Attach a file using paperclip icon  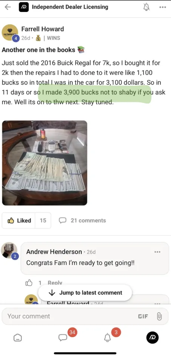pos(159,316)
